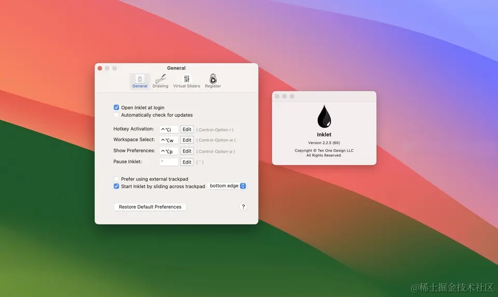Click Restore Default Preferences button
This screenshot has width=498, height=297.
coord(150,207)
